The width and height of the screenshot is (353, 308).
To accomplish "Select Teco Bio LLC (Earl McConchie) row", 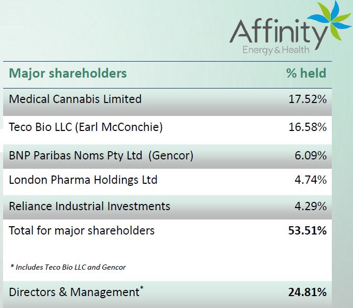I will (86, 127).
